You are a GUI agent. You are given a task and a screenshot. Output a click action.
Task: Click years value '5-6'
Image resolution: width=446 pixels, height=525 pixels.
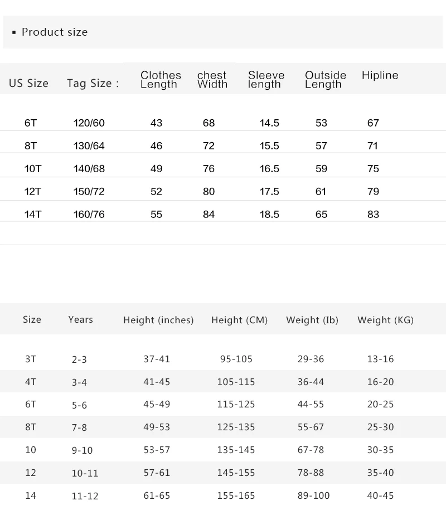point(79,405)
